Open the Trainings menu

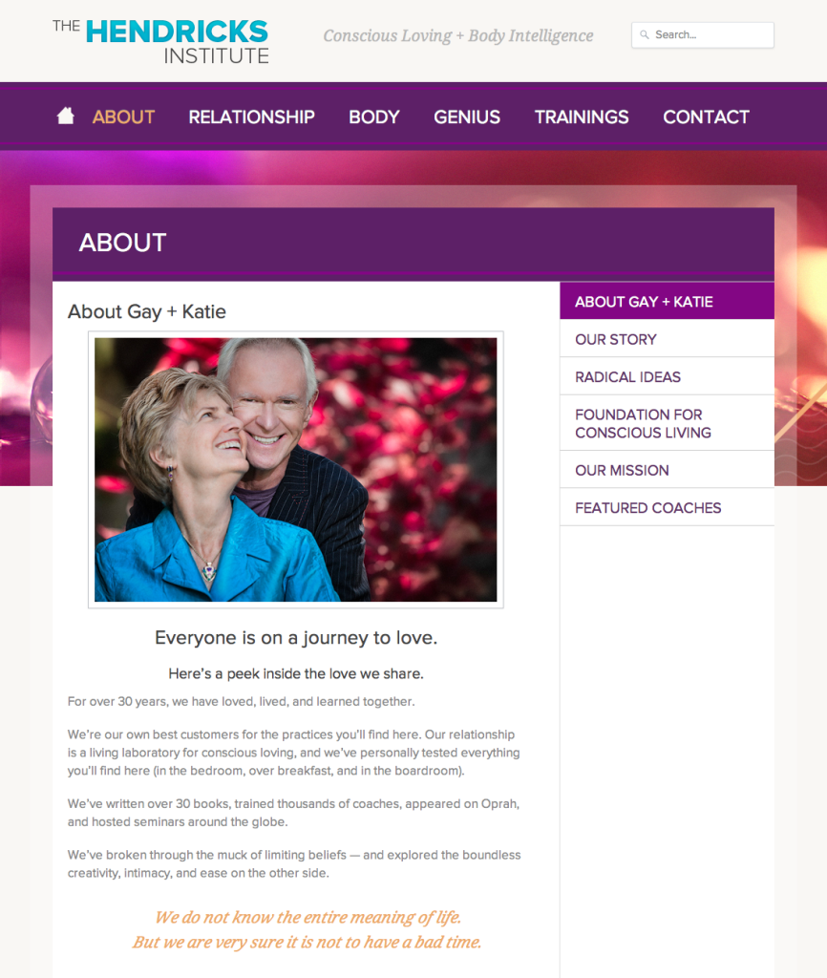pyautogui.click(x=582, y=117)
